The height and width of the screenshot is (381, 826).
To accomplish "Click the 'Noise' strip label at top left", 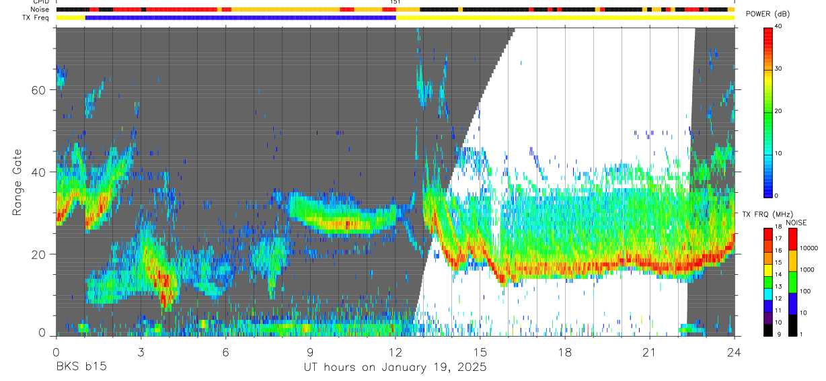I will tap(40, 9).
